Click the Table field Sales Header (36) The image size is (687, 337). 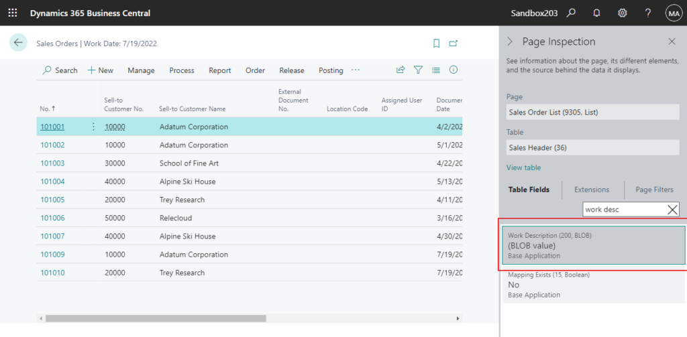[x=593, y=148]
